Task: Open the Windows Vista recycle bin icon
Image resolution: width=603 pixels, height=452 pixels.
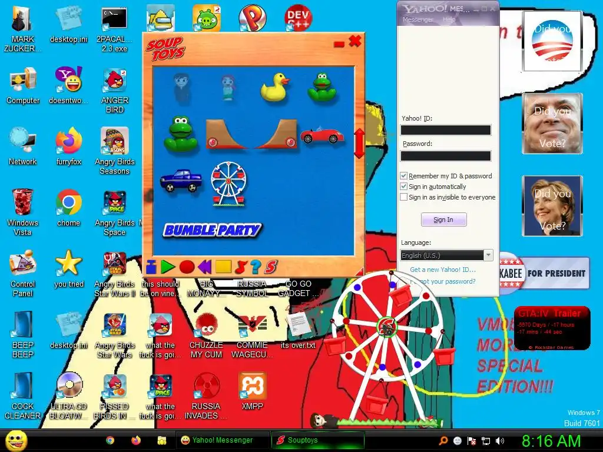Action: coord(23,212)
